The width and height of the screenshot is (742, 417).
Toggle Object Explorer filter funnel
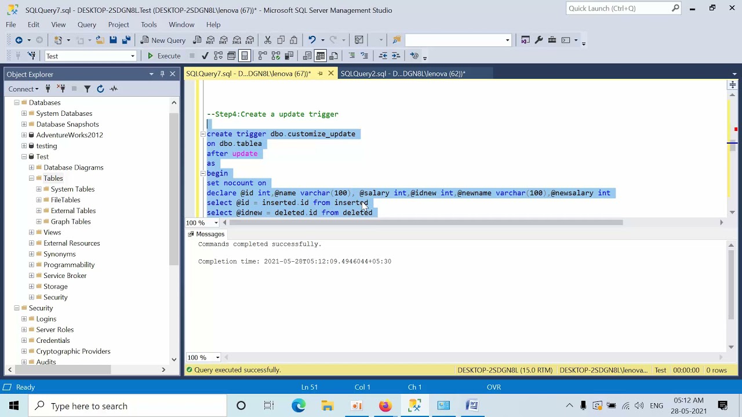tap(87, 89)
